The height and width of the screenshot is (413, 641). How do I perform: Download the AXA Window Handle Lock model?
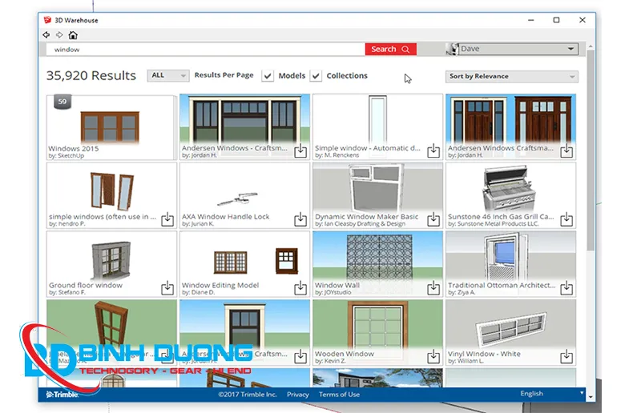[300, 219]
